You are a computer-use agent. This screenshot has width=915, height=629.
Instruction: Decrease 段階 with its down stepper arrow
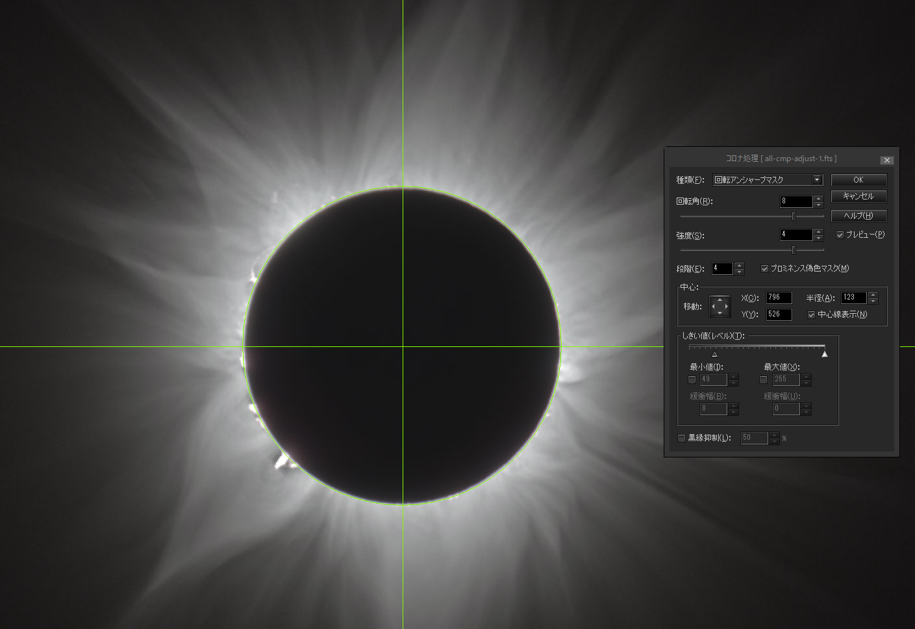pyautogui.click(x=739, y=272)
